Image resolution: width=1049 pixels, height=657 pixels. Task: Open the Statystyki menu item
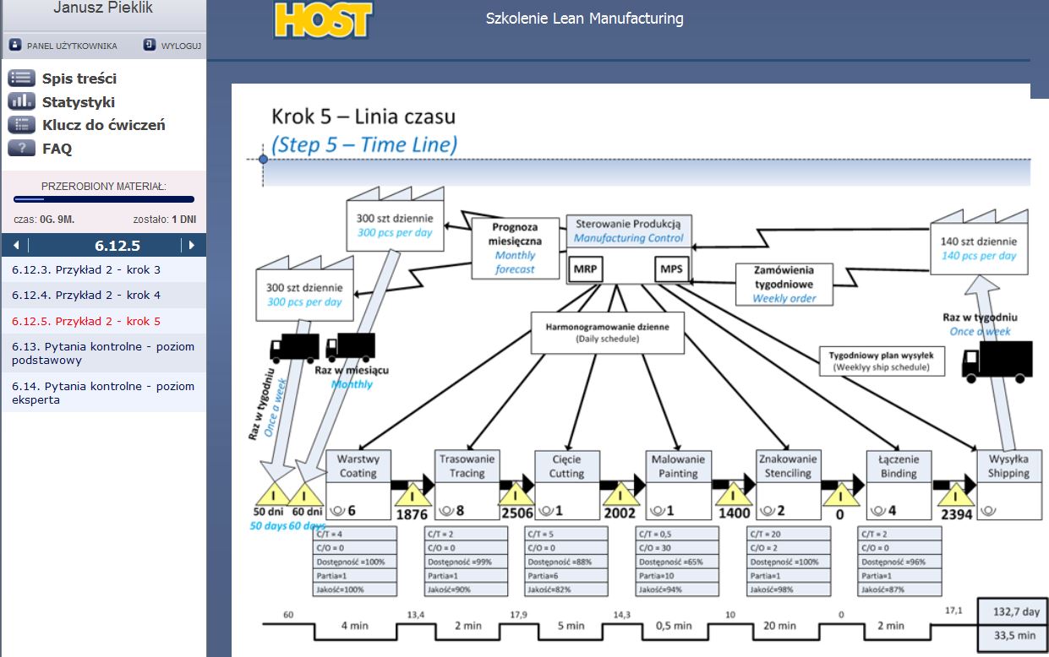pyautogui.click(x=79, y=102)
